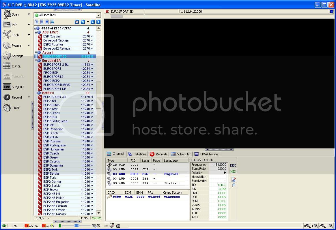The height and width of the screenshot is (230, 336).
Task: Click the blue undo arrow icon
Action: pyautogui.click(x=83, y=22)
